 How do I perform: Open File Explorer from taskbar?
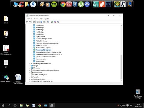click(x=21, y=105)
